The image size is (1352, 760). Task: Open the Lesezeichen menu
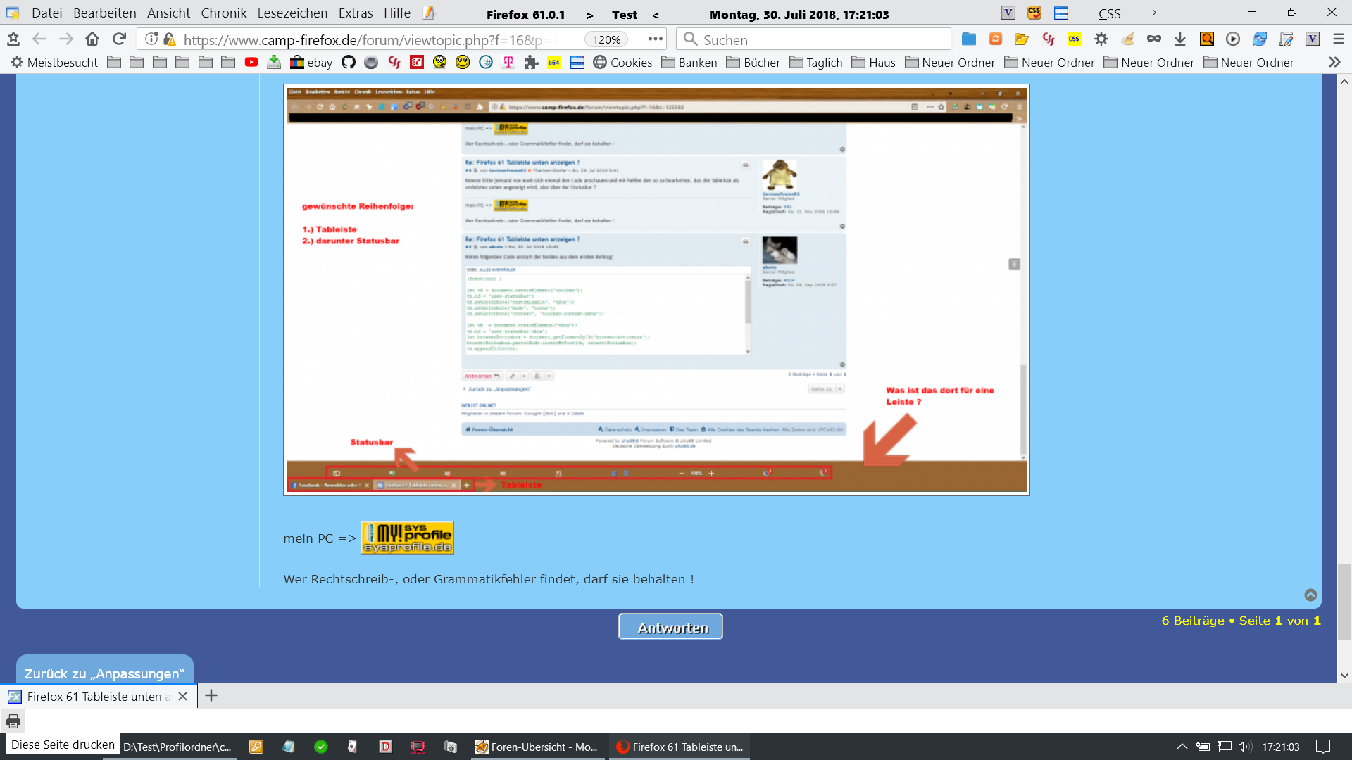click(x=292, y=13)
